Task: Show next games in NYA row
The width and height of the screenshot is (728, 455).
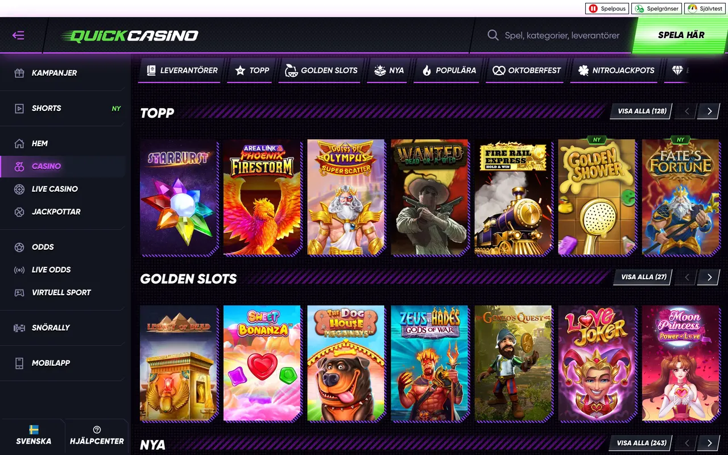Action: pyautogui.click(x=709, y=443)
